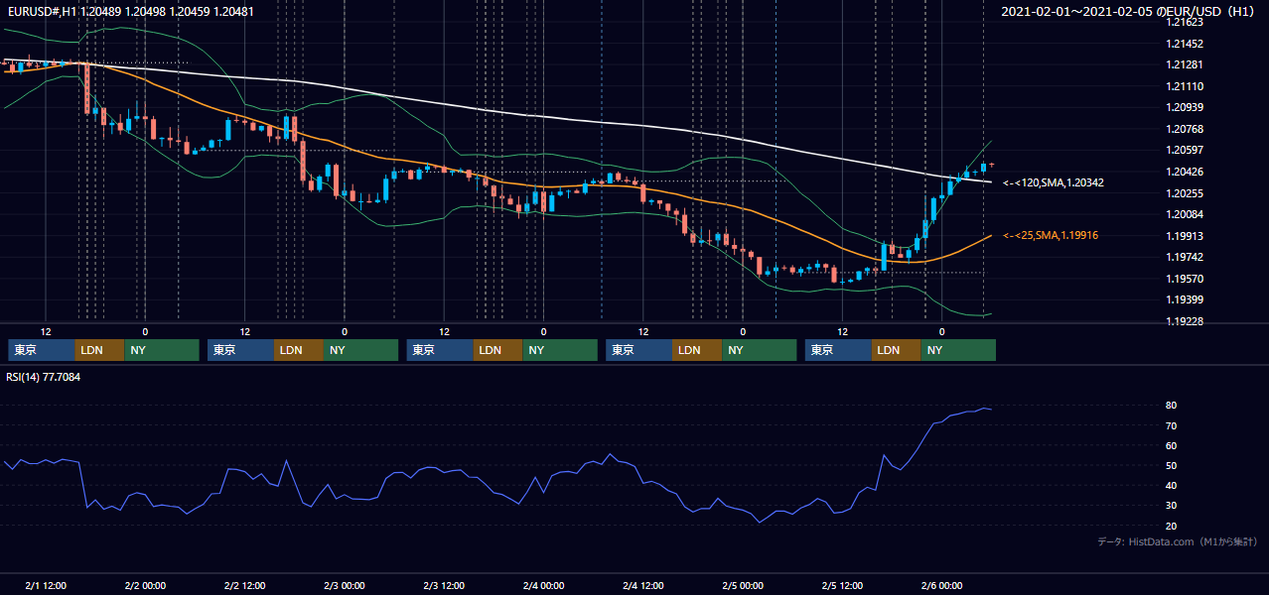Click price axis label 1.21110
Image resolution: width=1269 pixels, height=595 pixels.
(x=1185, y=86)
